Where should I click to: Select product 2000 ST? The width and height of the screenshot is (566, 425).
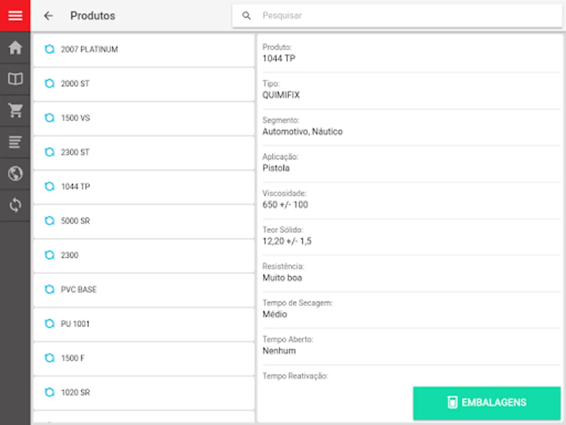coord(143,84)
